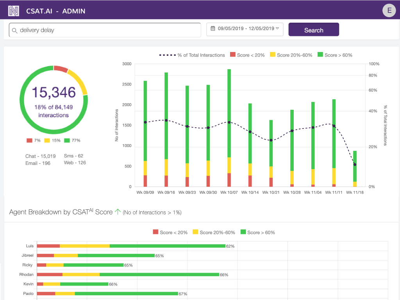Screen dimensions: 400x300
Task: Click the calendar icon in date picker
Action: click(213, 29)
